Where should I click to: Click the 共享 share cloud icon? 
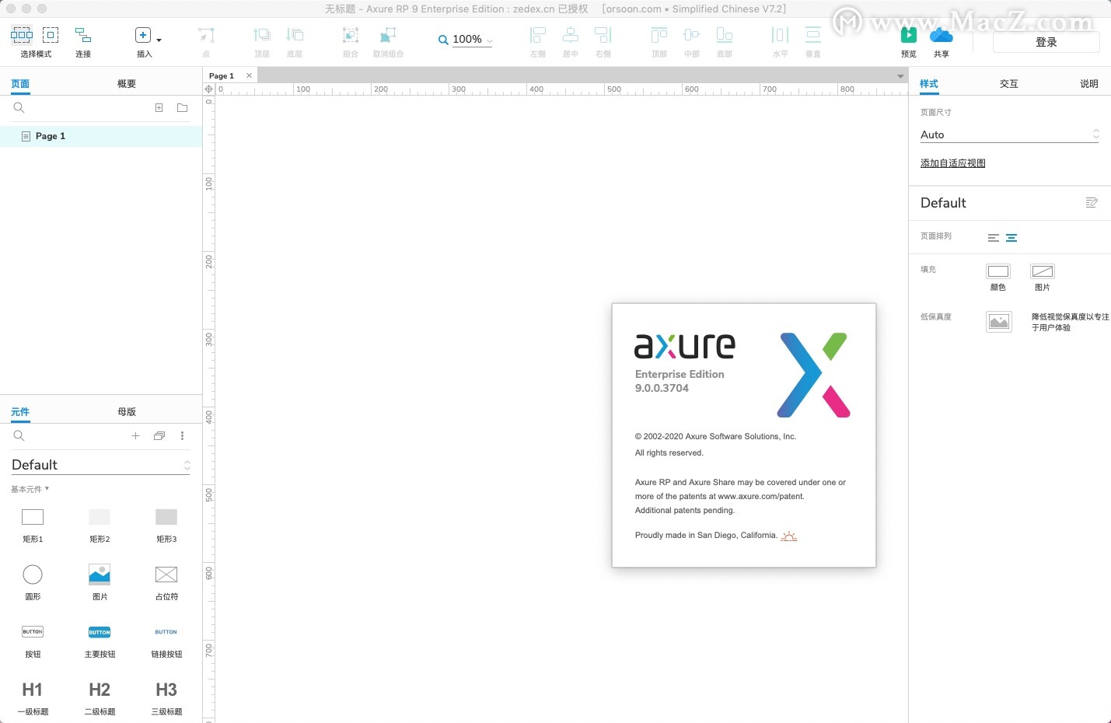(x=942, y=35)
